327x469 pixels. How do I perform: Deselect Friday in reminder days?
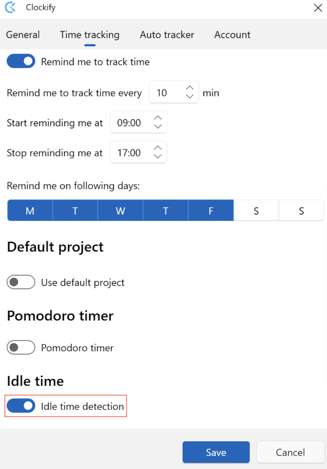click(x=211, y=211)
